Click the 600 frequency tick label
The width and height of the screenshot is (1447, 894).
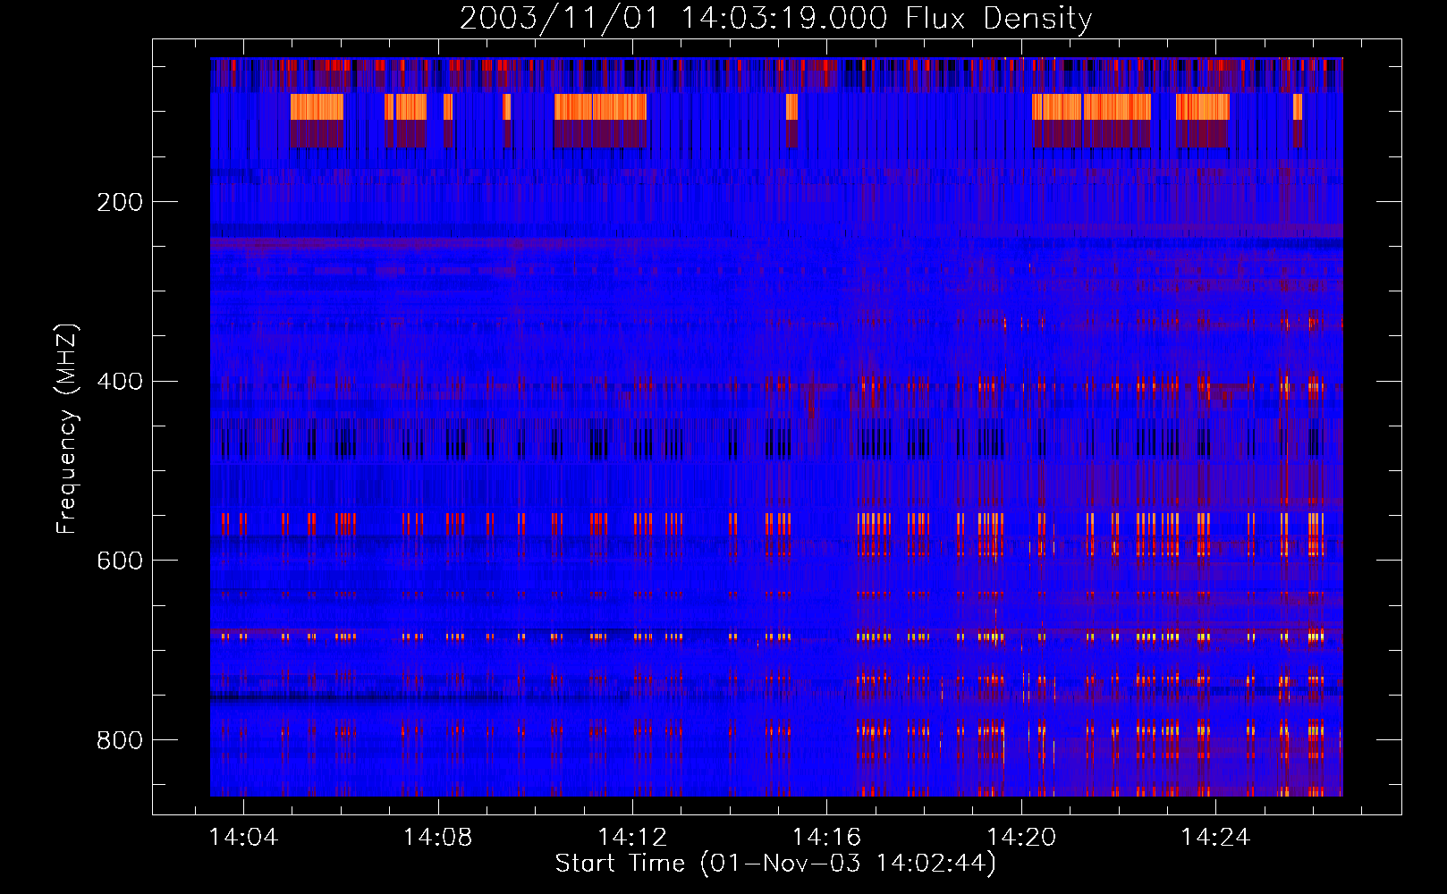tap(120, 561)
